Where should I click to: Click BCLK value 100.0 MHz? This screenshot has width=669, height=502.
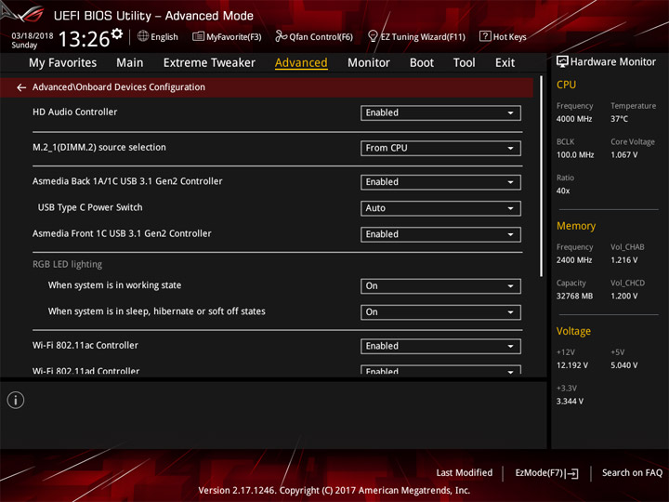575,155
